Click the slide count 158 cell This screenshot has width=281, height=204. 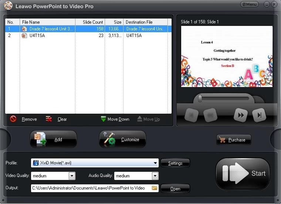pos(90,29)
